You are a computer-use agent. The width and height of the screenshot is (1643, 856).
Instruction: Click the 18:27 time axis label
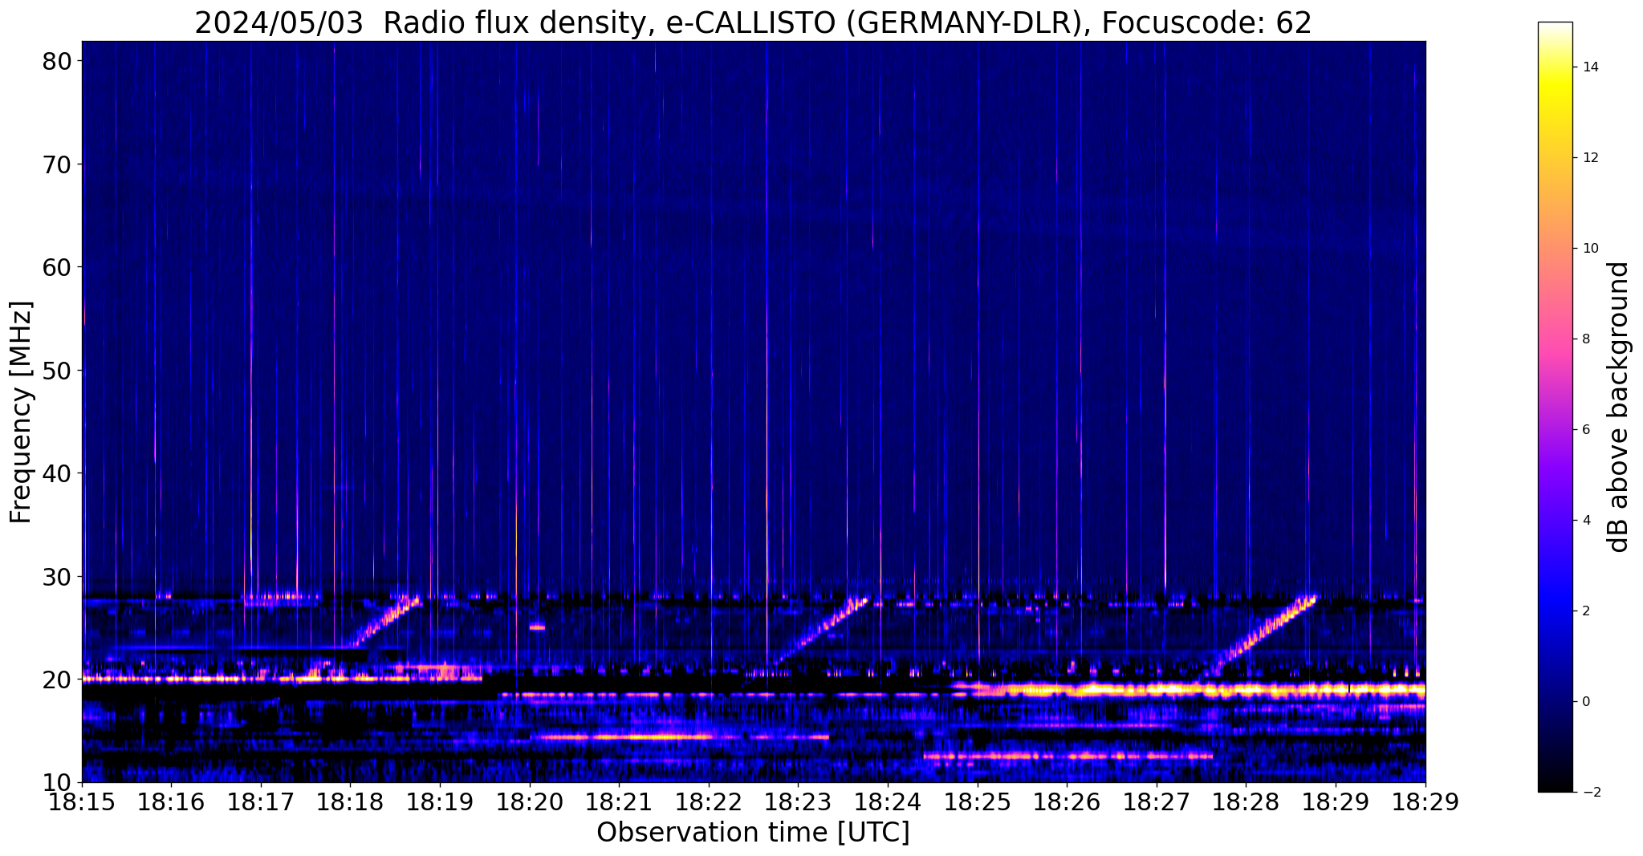(1157, 803)
